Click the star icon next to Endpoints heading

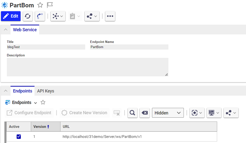(43, 102)
